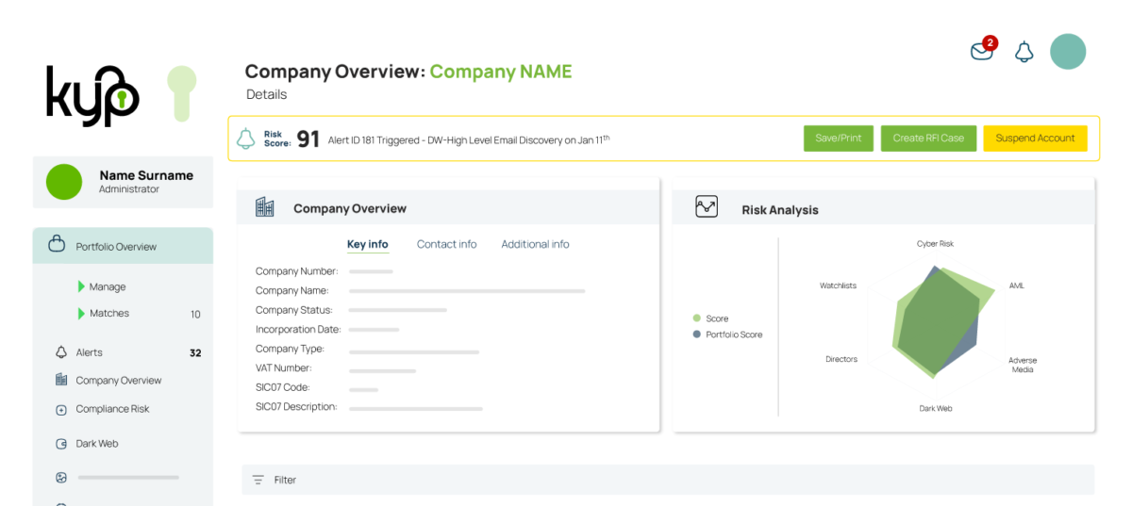
Task: Open the user avatar circle top right
Action: [x=1068, y=52]
